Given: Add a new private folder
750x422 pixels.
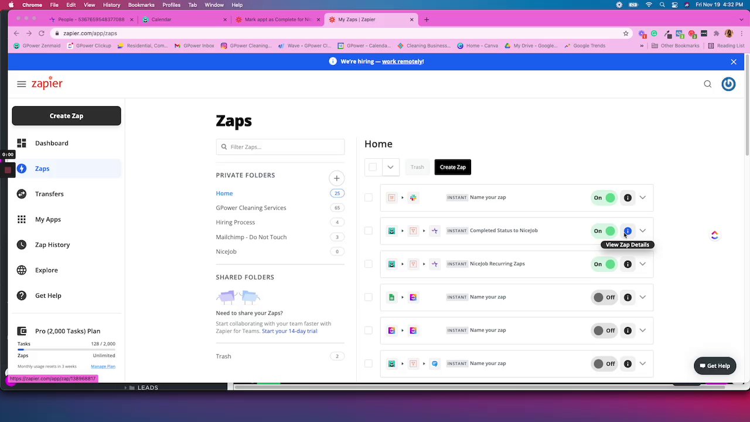Looking at the screenshot, I should [337, 178].
